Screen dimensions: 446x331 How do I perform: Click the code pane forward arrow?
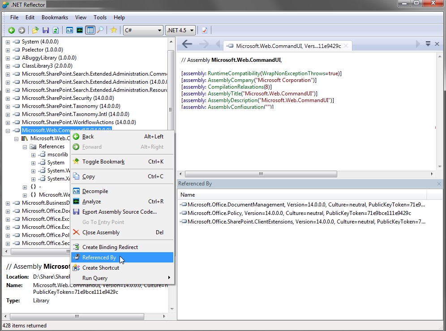(x=204, y=44)
